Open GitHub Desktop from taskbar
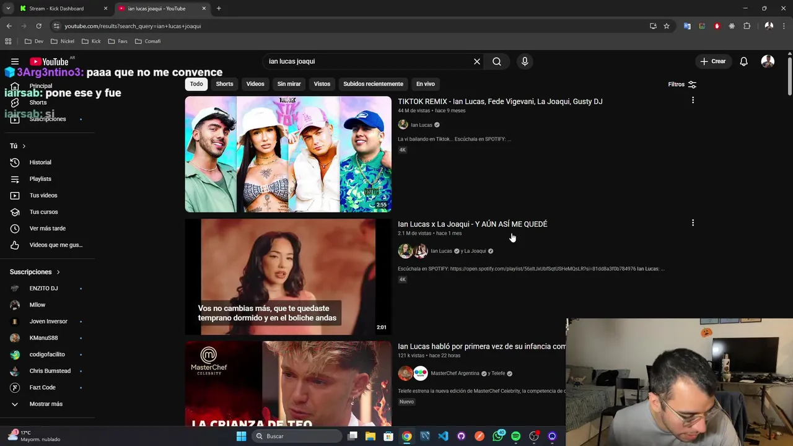 tap(461, 436)
